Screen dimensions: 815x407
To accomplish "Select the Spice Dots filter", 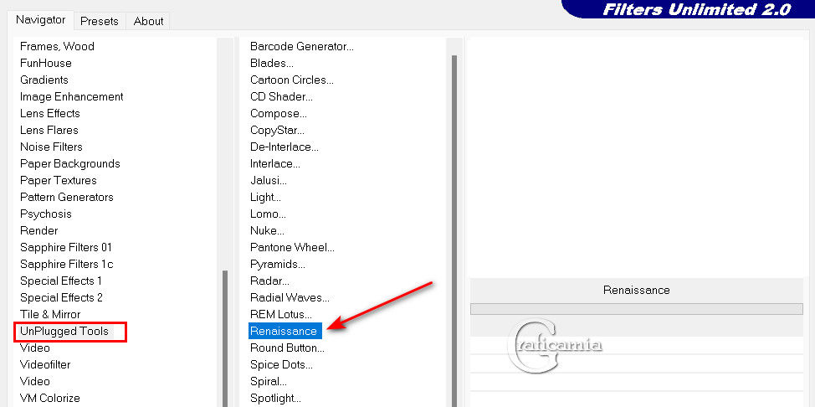I will click(x=281, y=364).
